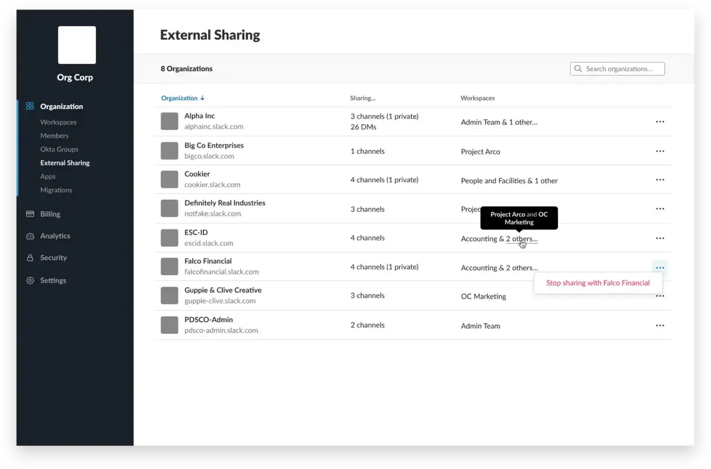The image size is (711, 469).
Task: Click OC Marketing workspace for Guppie & Clive
Action: tap(483, 296)
